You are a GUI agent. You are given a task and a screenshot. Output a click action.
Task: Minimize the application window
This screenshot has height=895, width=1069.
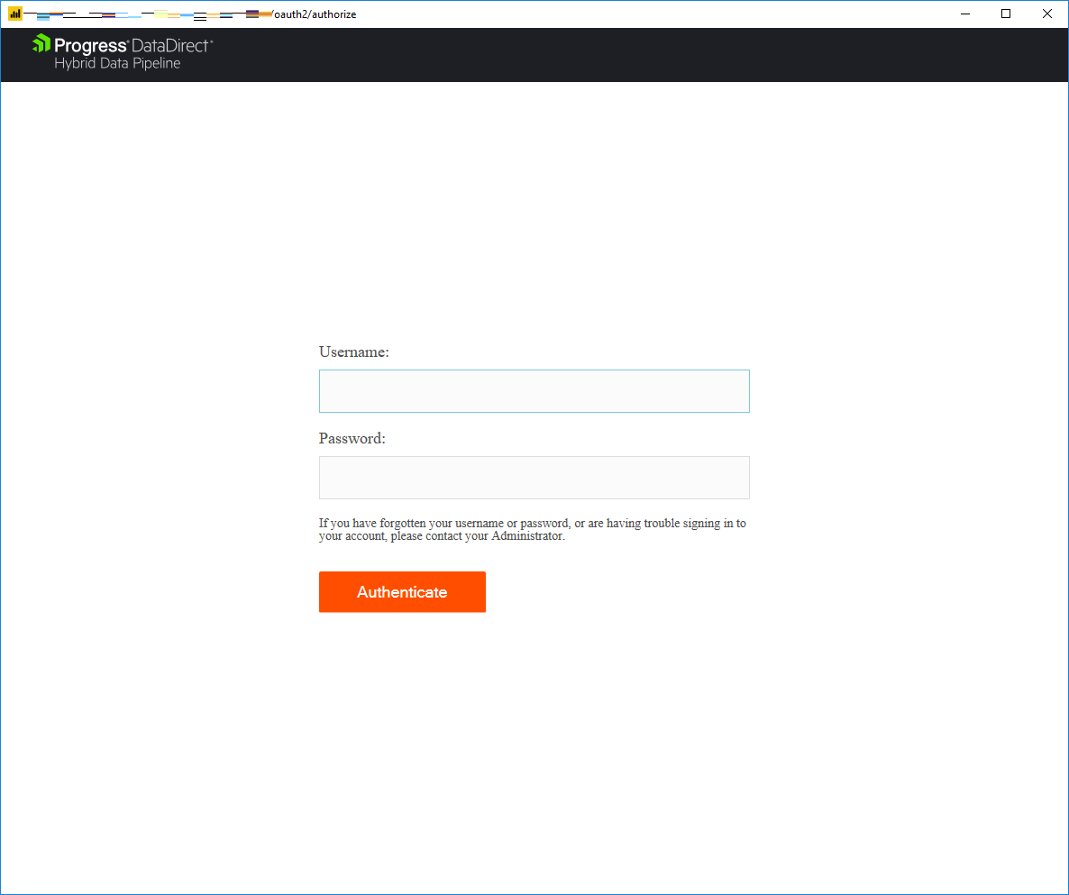(964, 14)
